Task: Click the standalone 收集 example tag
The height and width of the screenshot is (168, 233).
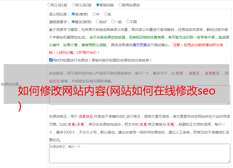Action: [x=143, y=124]
